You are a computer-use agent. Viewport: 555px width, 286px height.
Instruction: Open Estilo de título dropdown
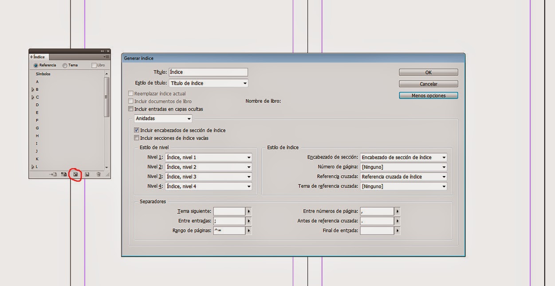(209, 83)
